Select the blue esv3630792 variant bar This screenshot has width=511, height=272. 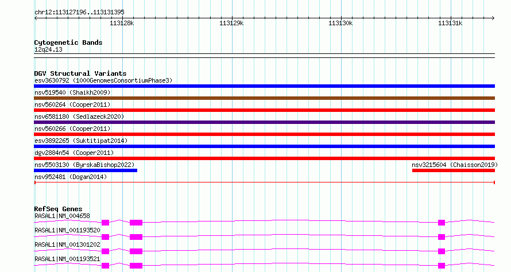pyautogui.click(x=264, y=86)
